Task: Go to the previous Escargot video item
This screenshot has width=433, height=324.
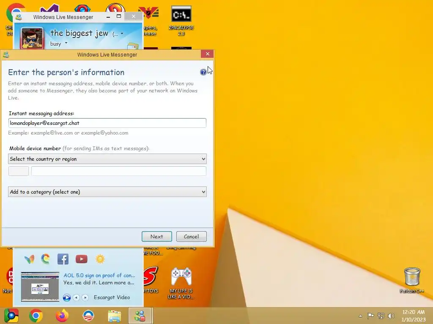Action: pos(76,297)
